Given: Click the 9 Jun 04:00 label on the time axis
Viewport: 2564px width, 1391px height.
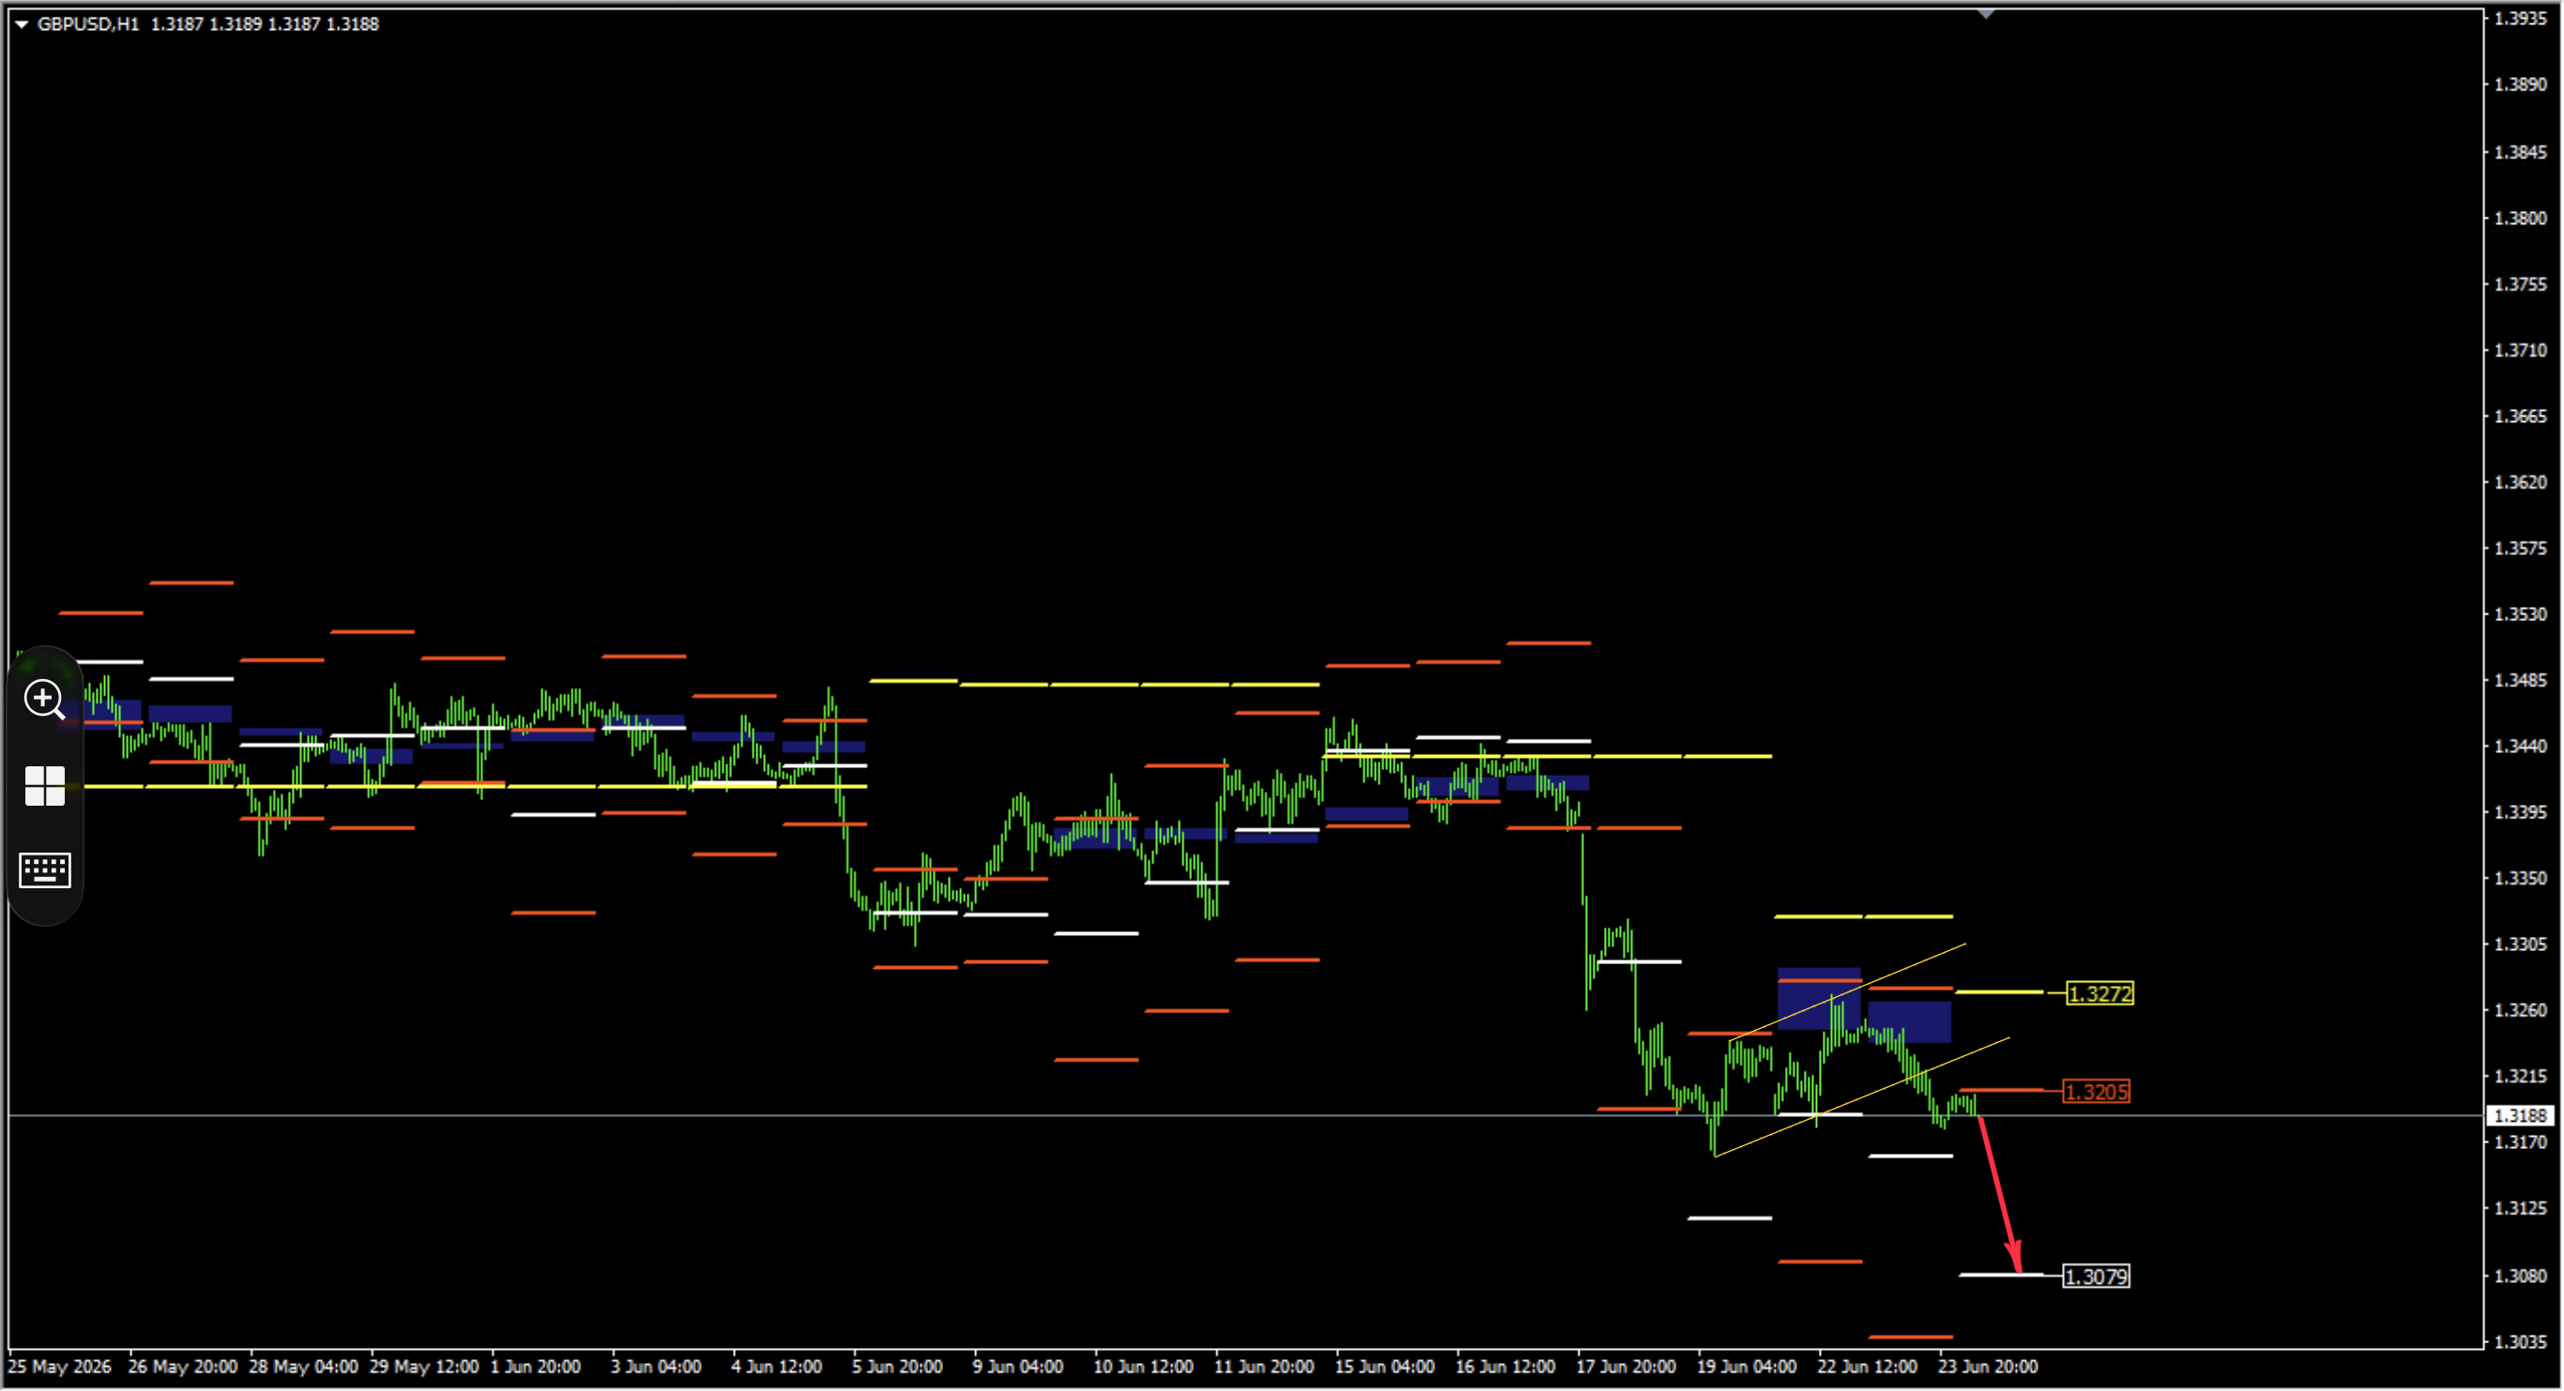Looking at the screenshot, I should pyautogui.click(x=1018, y=1368).
